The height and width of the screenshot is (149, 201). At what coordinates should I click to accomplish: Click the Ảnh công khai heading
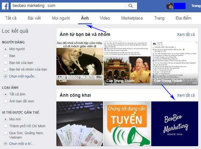(x=75, y=95)
